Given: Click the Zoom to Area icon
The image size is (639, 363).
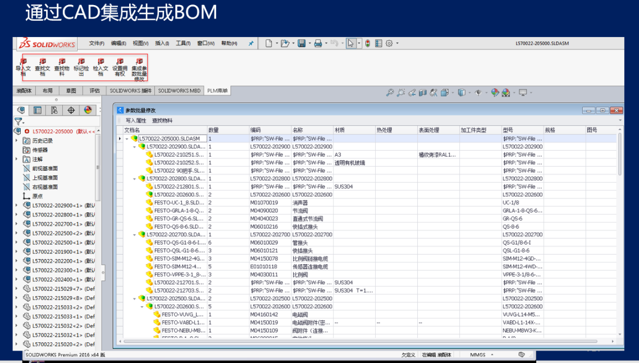Looking at the screenshot, I should pyautogui.click(x=401, y=93).
